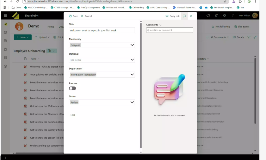The width and height of the screenshot is (266, 160).
Task: Open the globe icon in the left rail
Action: click(5, 32)
